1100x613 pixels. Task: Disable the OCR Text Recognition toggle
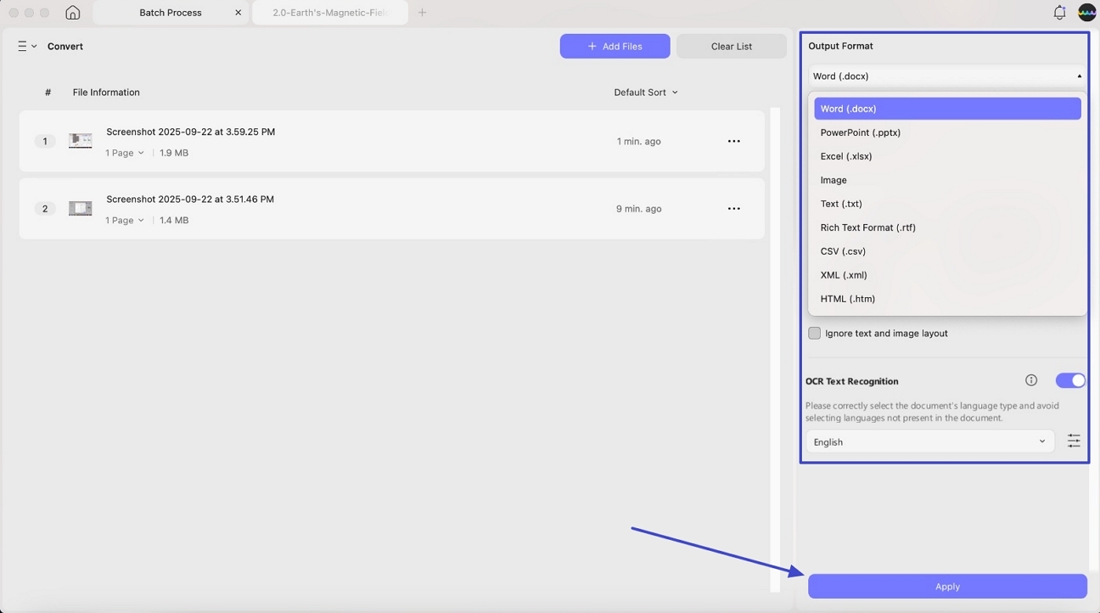pos(1070,380)
